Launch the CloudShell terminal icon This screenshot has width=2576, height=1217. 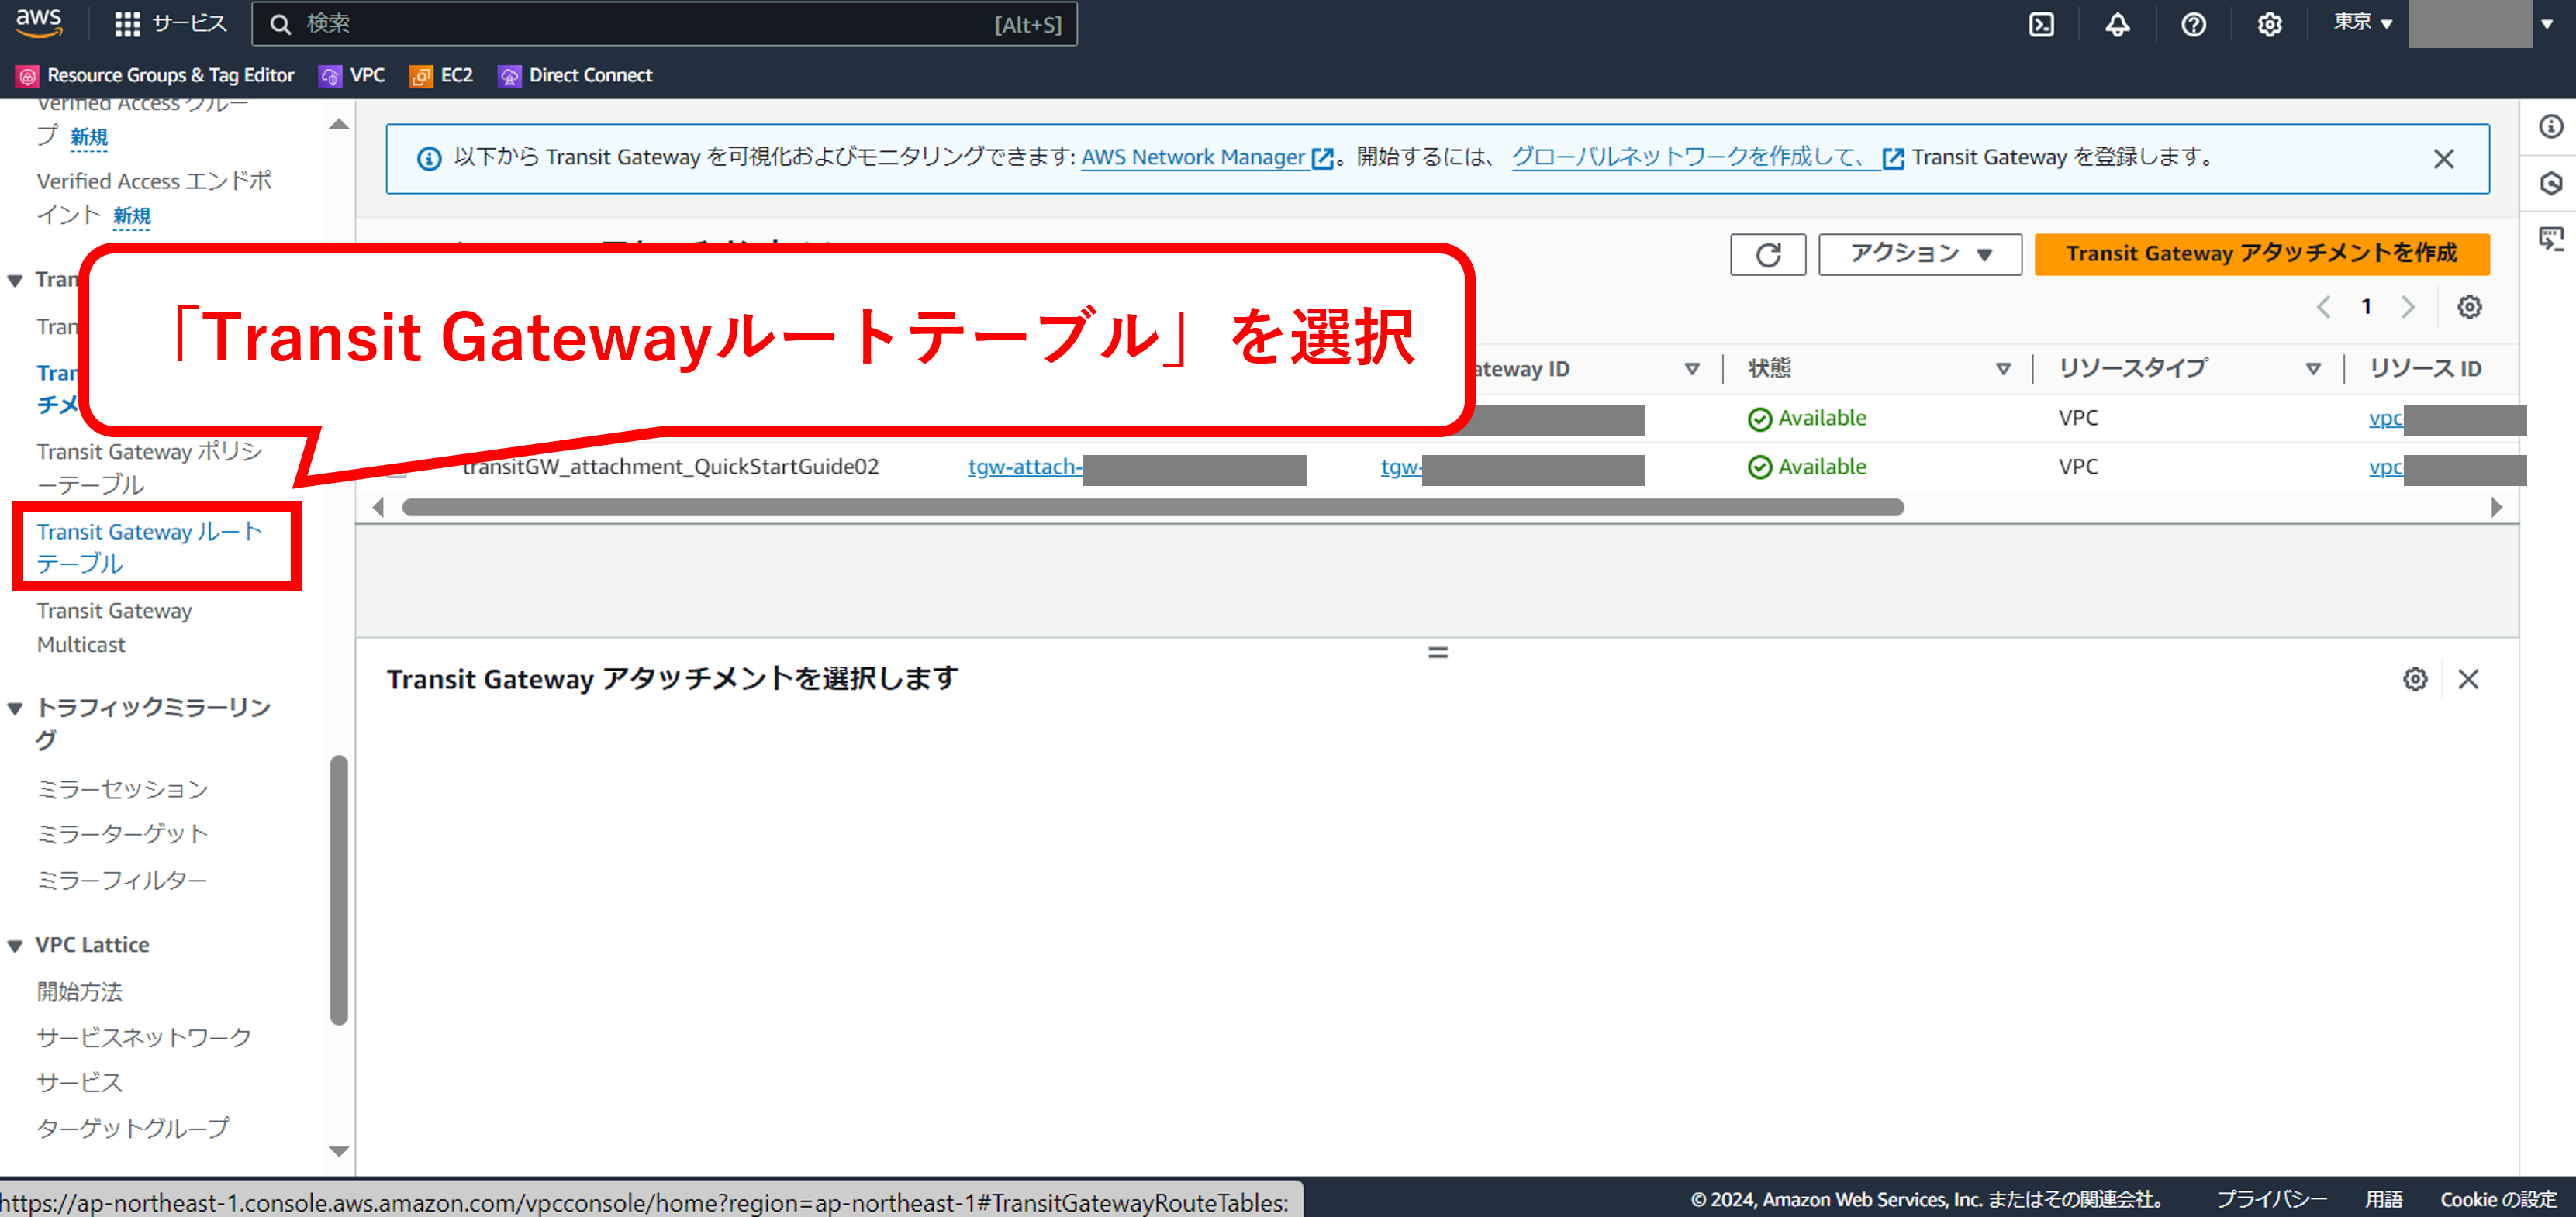(x=2041, y=24)
